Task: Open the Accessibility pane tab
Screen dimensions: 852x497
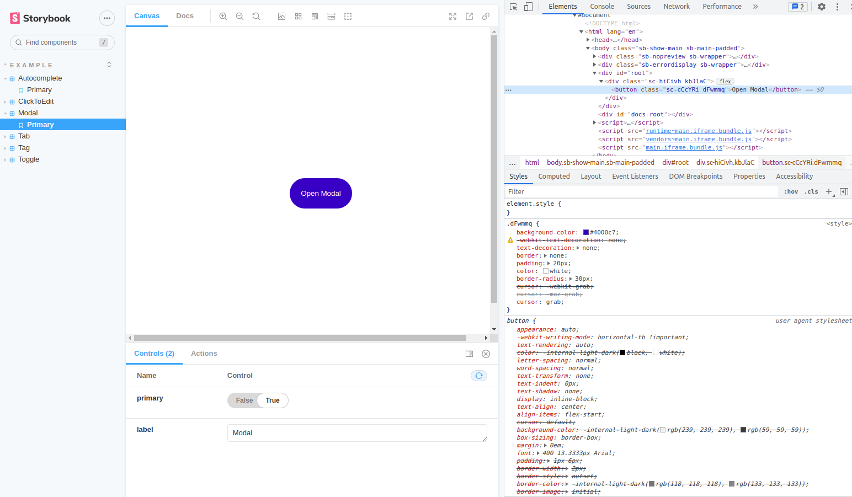Action: point(794,177)
